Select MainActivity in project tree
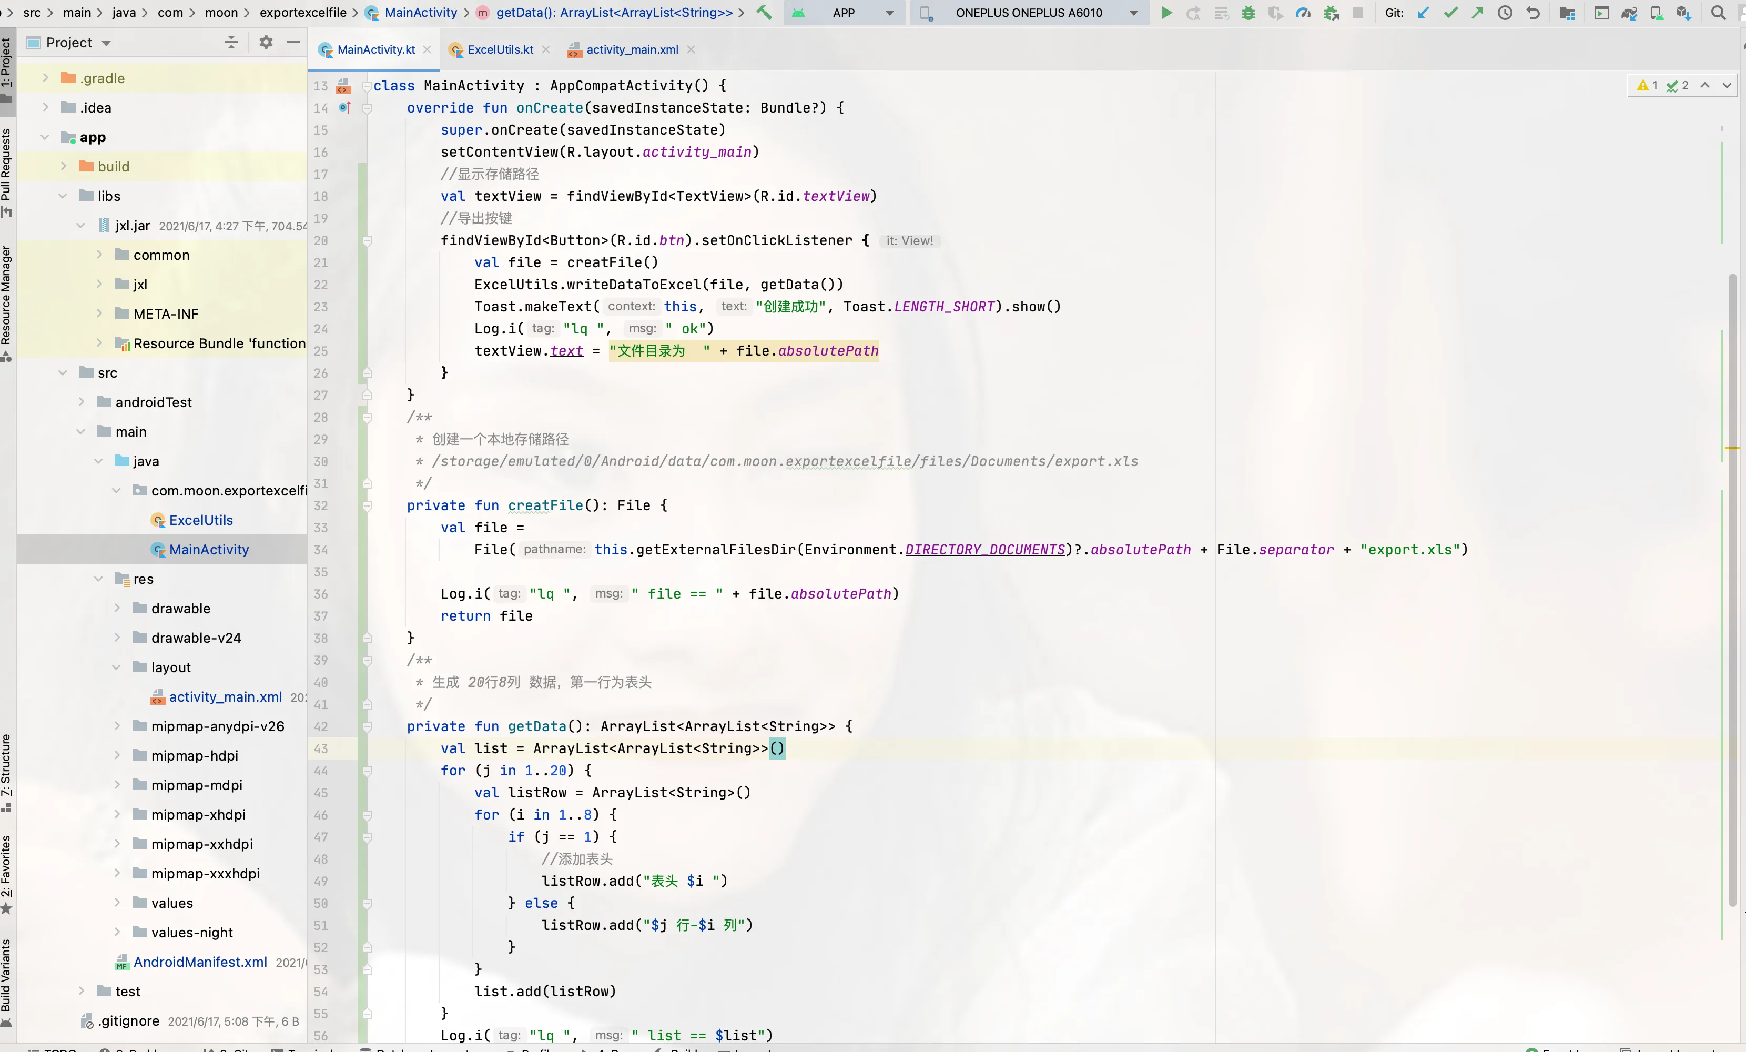Viewport: 1746px width, 1052px height. pos(209,550)
